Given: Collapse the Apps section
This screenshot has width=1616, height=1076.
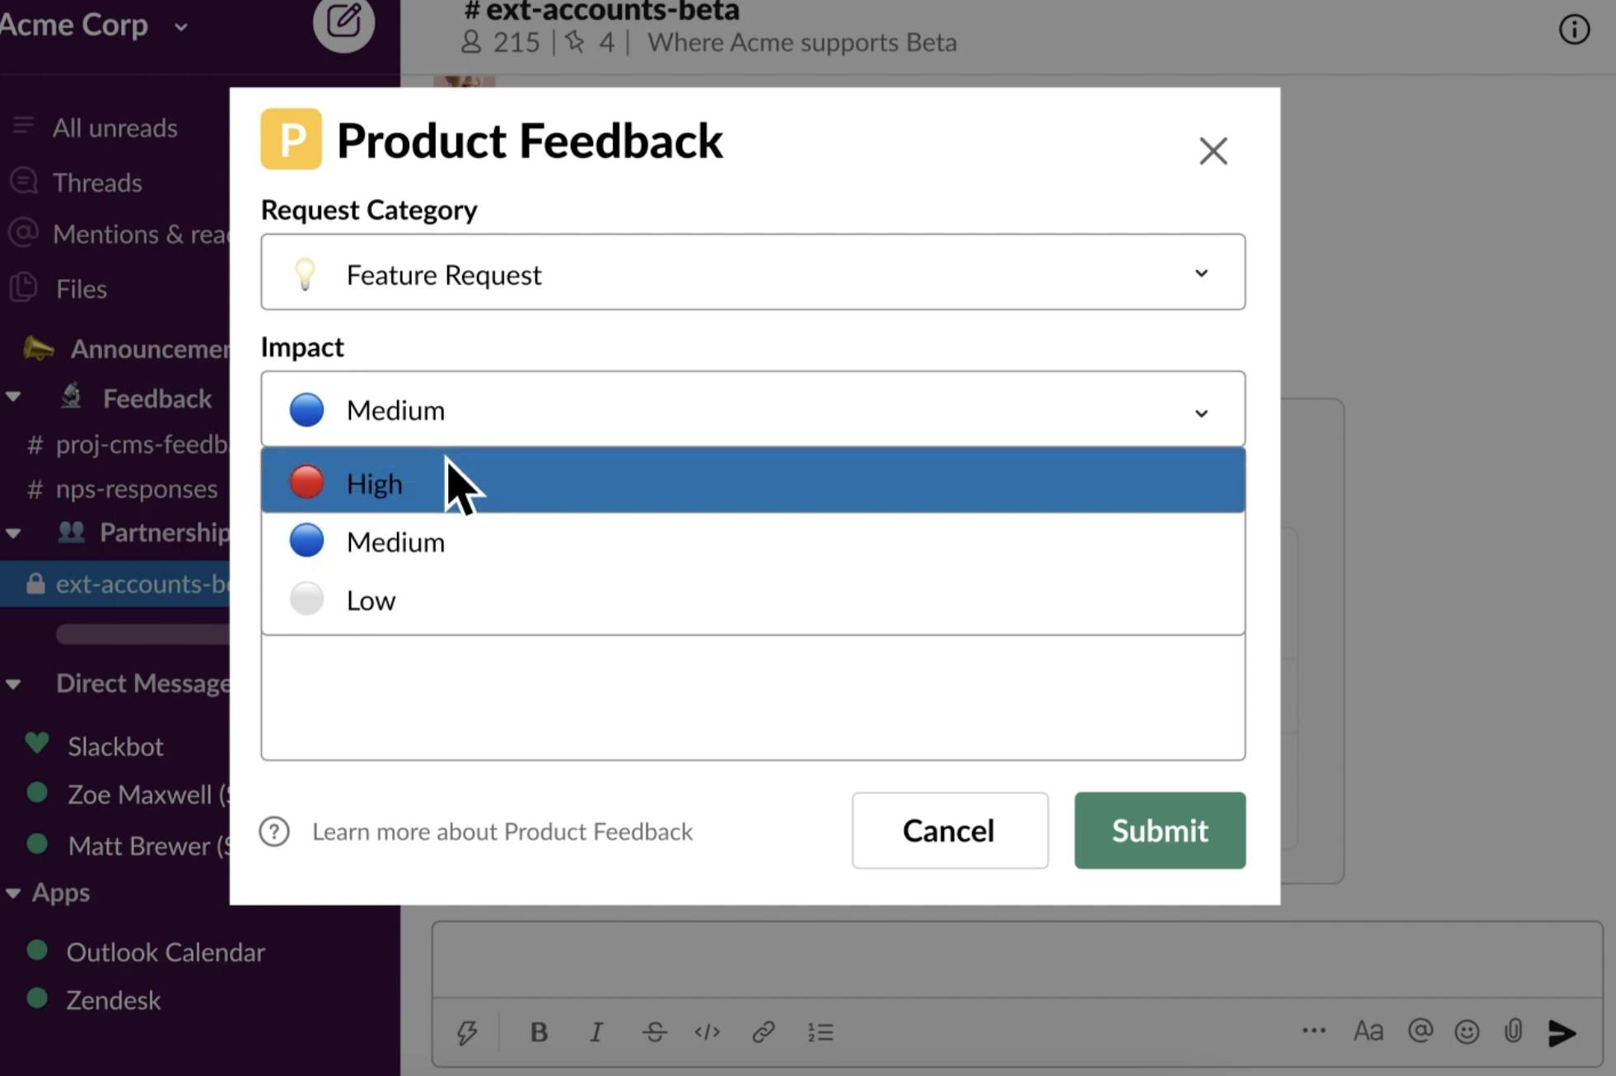Looking at the screenshot, I should point(13,893).
